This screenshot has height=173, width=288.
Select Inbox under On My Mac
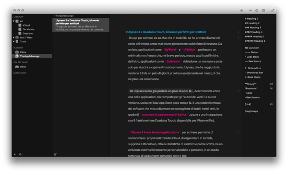23,67
